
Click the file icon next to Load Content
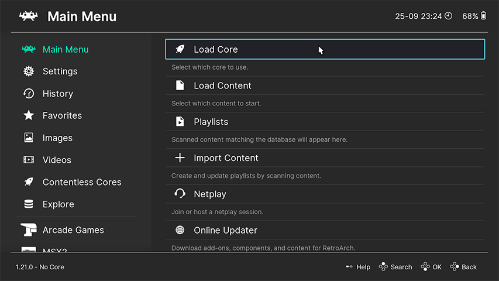coord(180,85)
